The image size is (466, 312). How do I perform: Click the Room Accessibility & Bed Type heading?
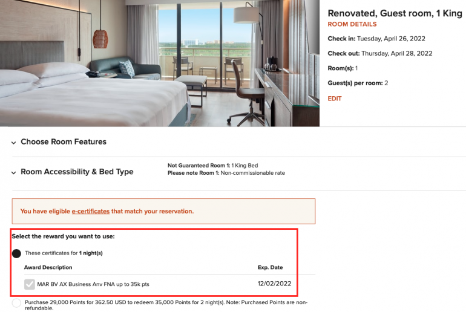pos(77,172)
